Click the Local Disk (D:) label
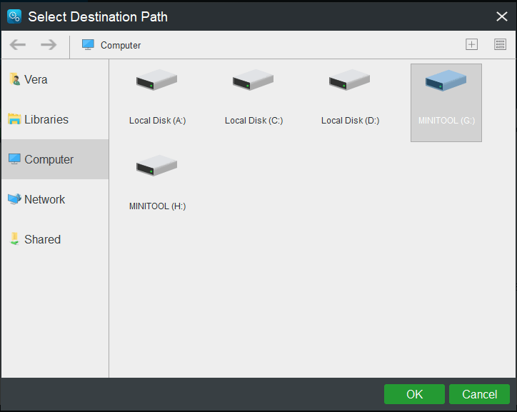 (x=350, y=121)
